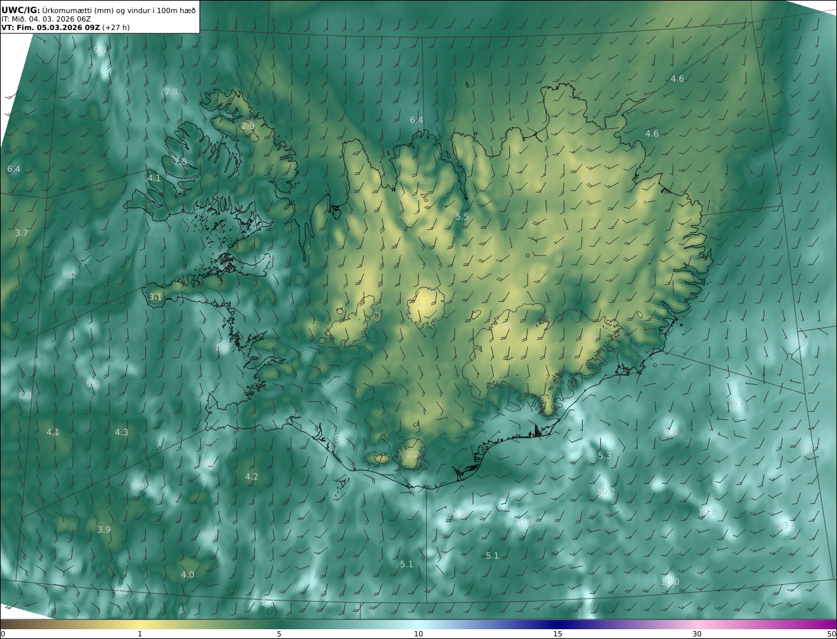
Task: Click the colorbar tick label 15
Action: 558,634
